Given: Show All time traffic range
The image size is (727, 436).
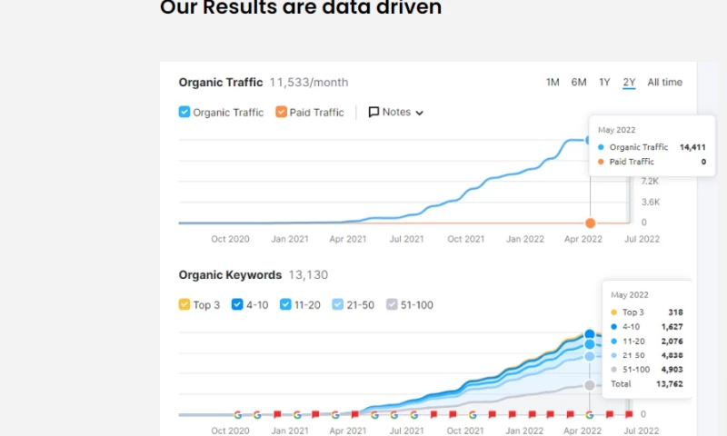Looking at the screenshot, I should coord(664,83).
